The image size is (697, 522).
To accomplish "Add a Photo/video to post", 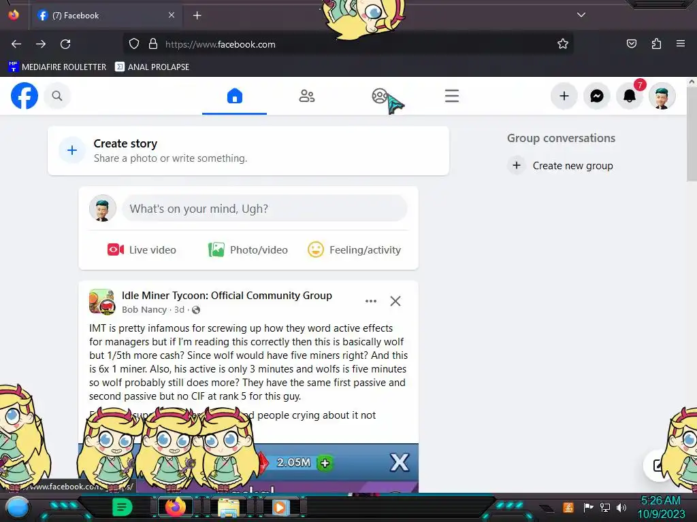I will 248,250.
